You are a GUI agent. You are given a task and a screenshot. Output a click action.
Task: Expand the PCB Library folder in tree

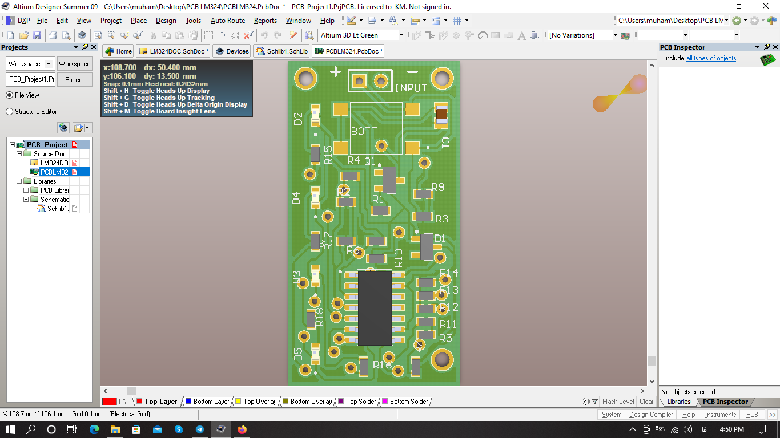point(26,190)
